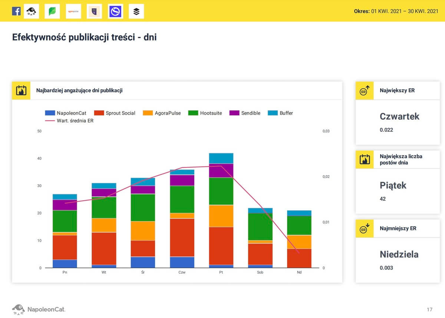Click the Czwartek value card
445x318 pixels.
point(398,122)
